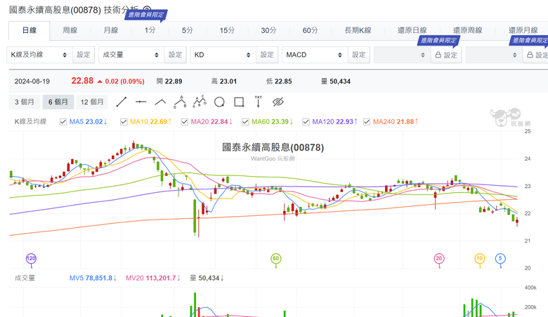Uncheck the MA120 checkbox
Image resolution: width=548 pixels, height=317 pixels.
click(306, 122)
